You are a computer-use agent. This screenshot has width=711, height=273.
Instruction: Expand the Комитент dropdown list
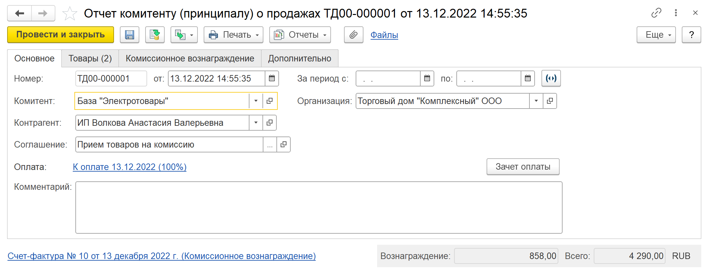(256, 101)
